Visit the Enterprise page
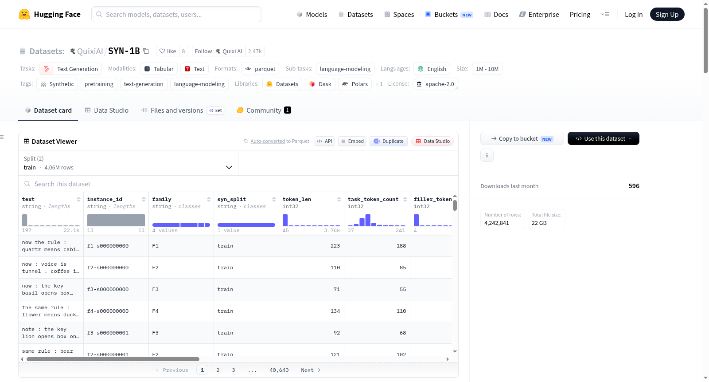The width and height of the screenshot is (709, 382). [539, 14]
